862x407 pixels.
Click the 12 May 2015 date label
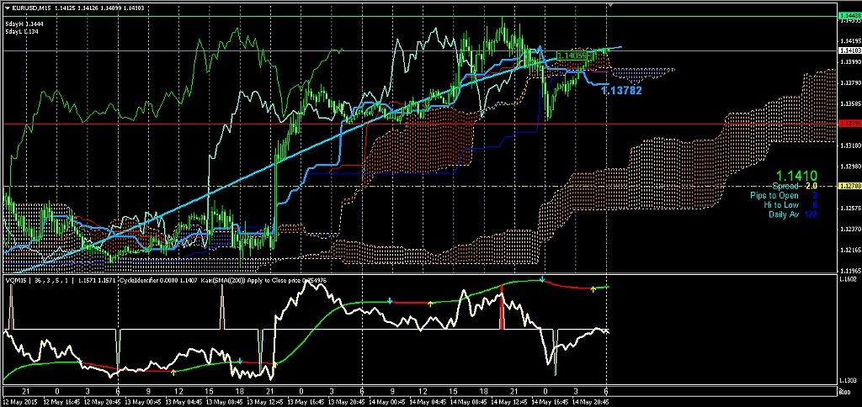click(20, 401)
